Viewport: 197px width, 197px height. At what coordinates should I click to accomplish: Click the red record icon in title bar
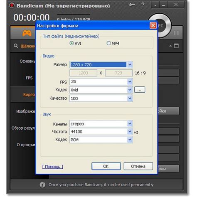tap(12, 5)
